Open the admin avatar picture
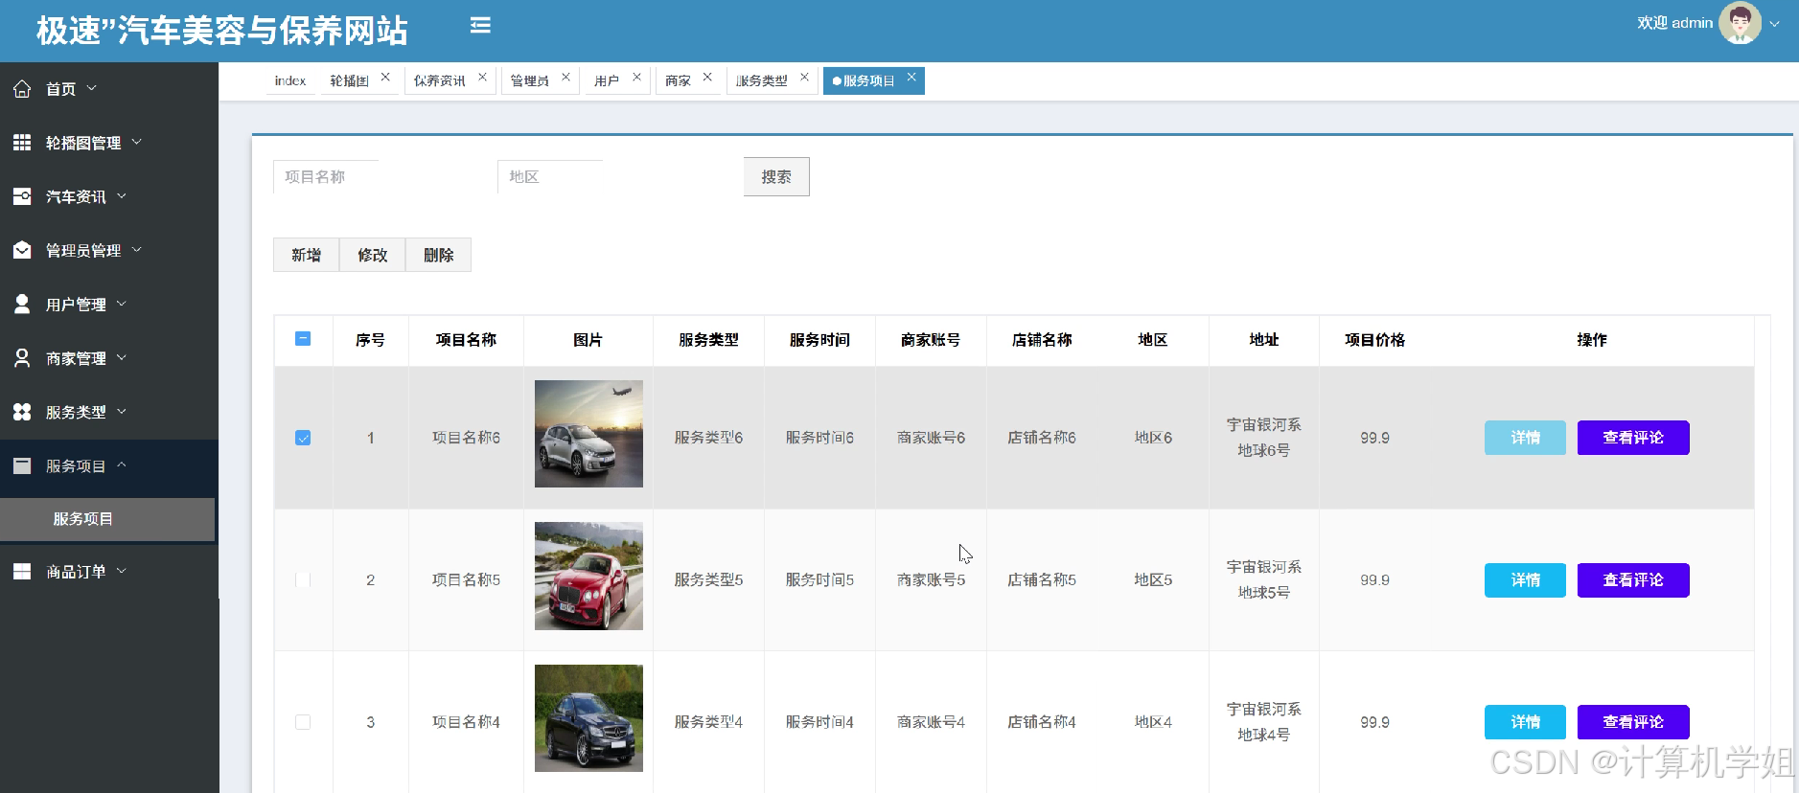1799x793 pixels. tap(1740, 23)
